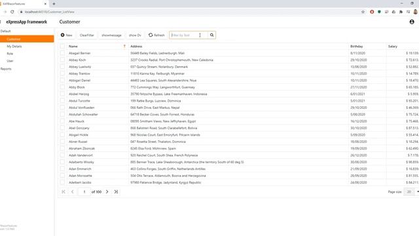Select the Abagail Bernier row checkbox
The image size is (419, 236).
(62, 53)
